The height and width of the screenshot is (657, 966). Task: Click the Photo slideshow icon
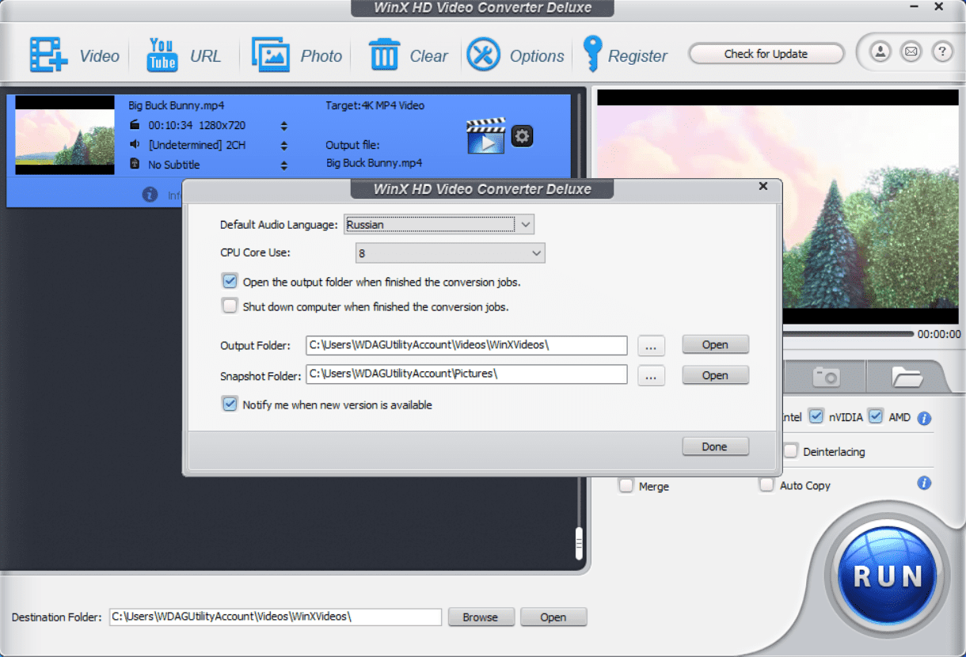click(271, 55)
